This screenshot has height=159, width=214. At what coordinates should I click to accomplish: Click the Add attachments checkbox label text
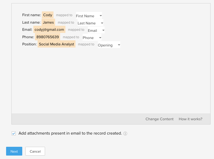point(70,133)
